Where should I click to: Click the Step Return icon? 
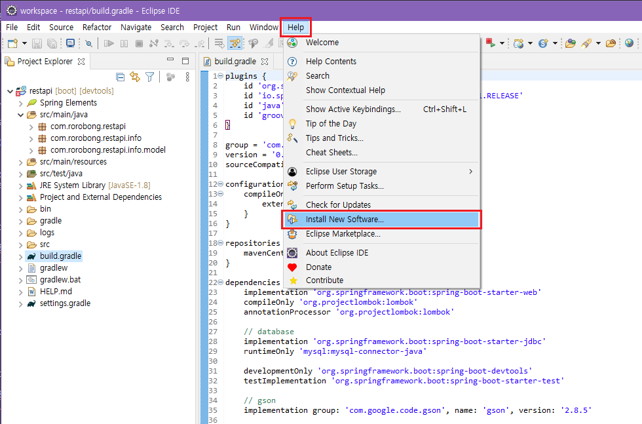point(200,43)
